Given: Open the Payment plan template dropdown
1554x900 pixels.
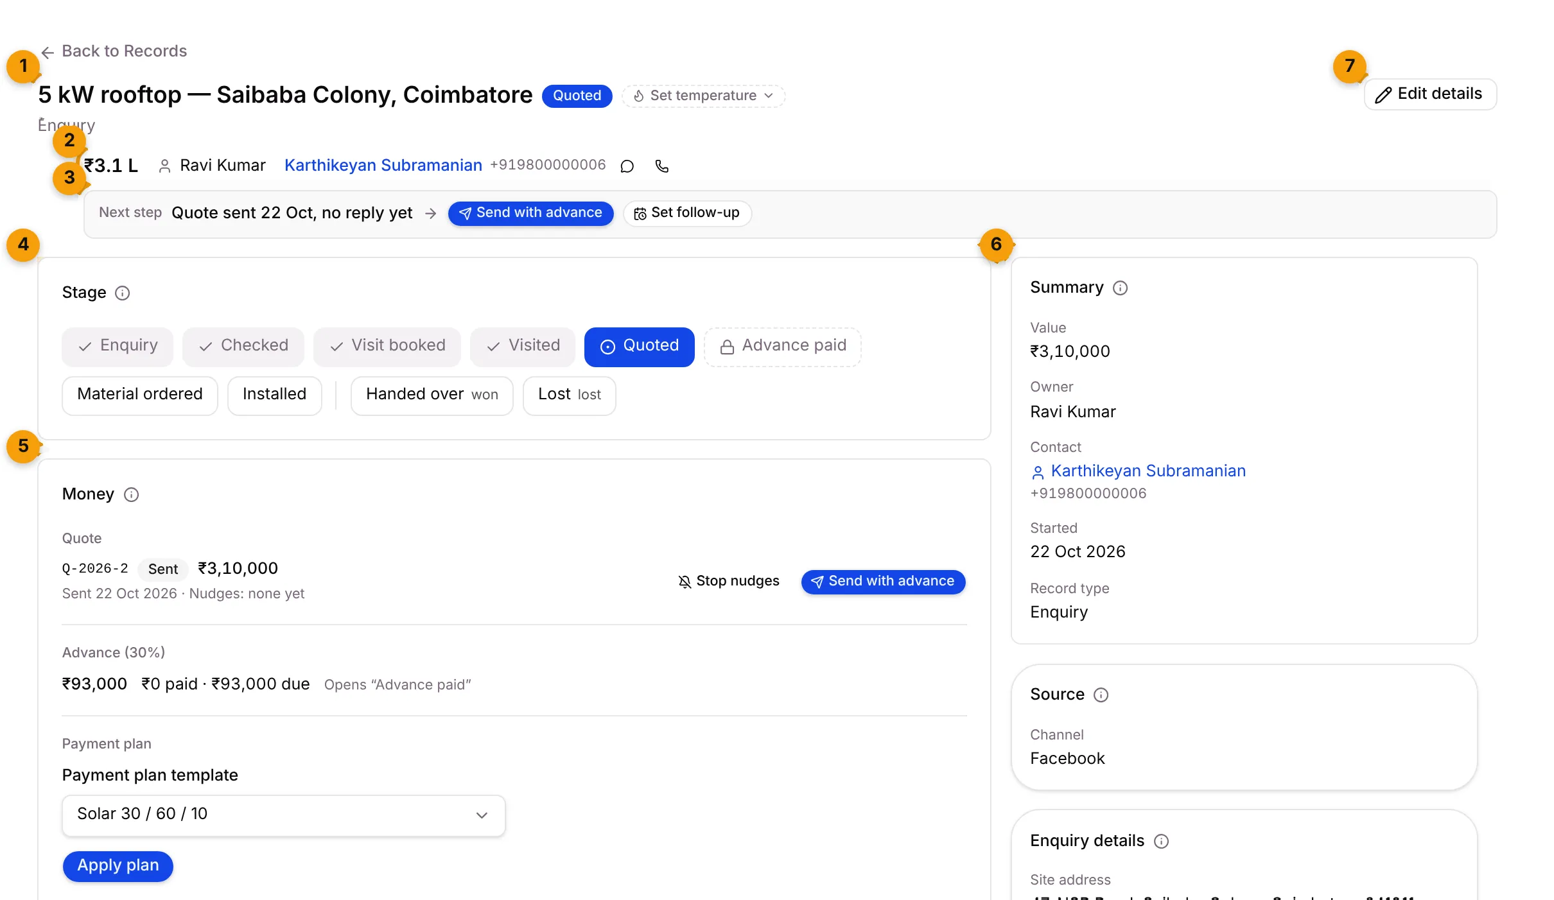Looking at the screenshot, I should [284, 815].
